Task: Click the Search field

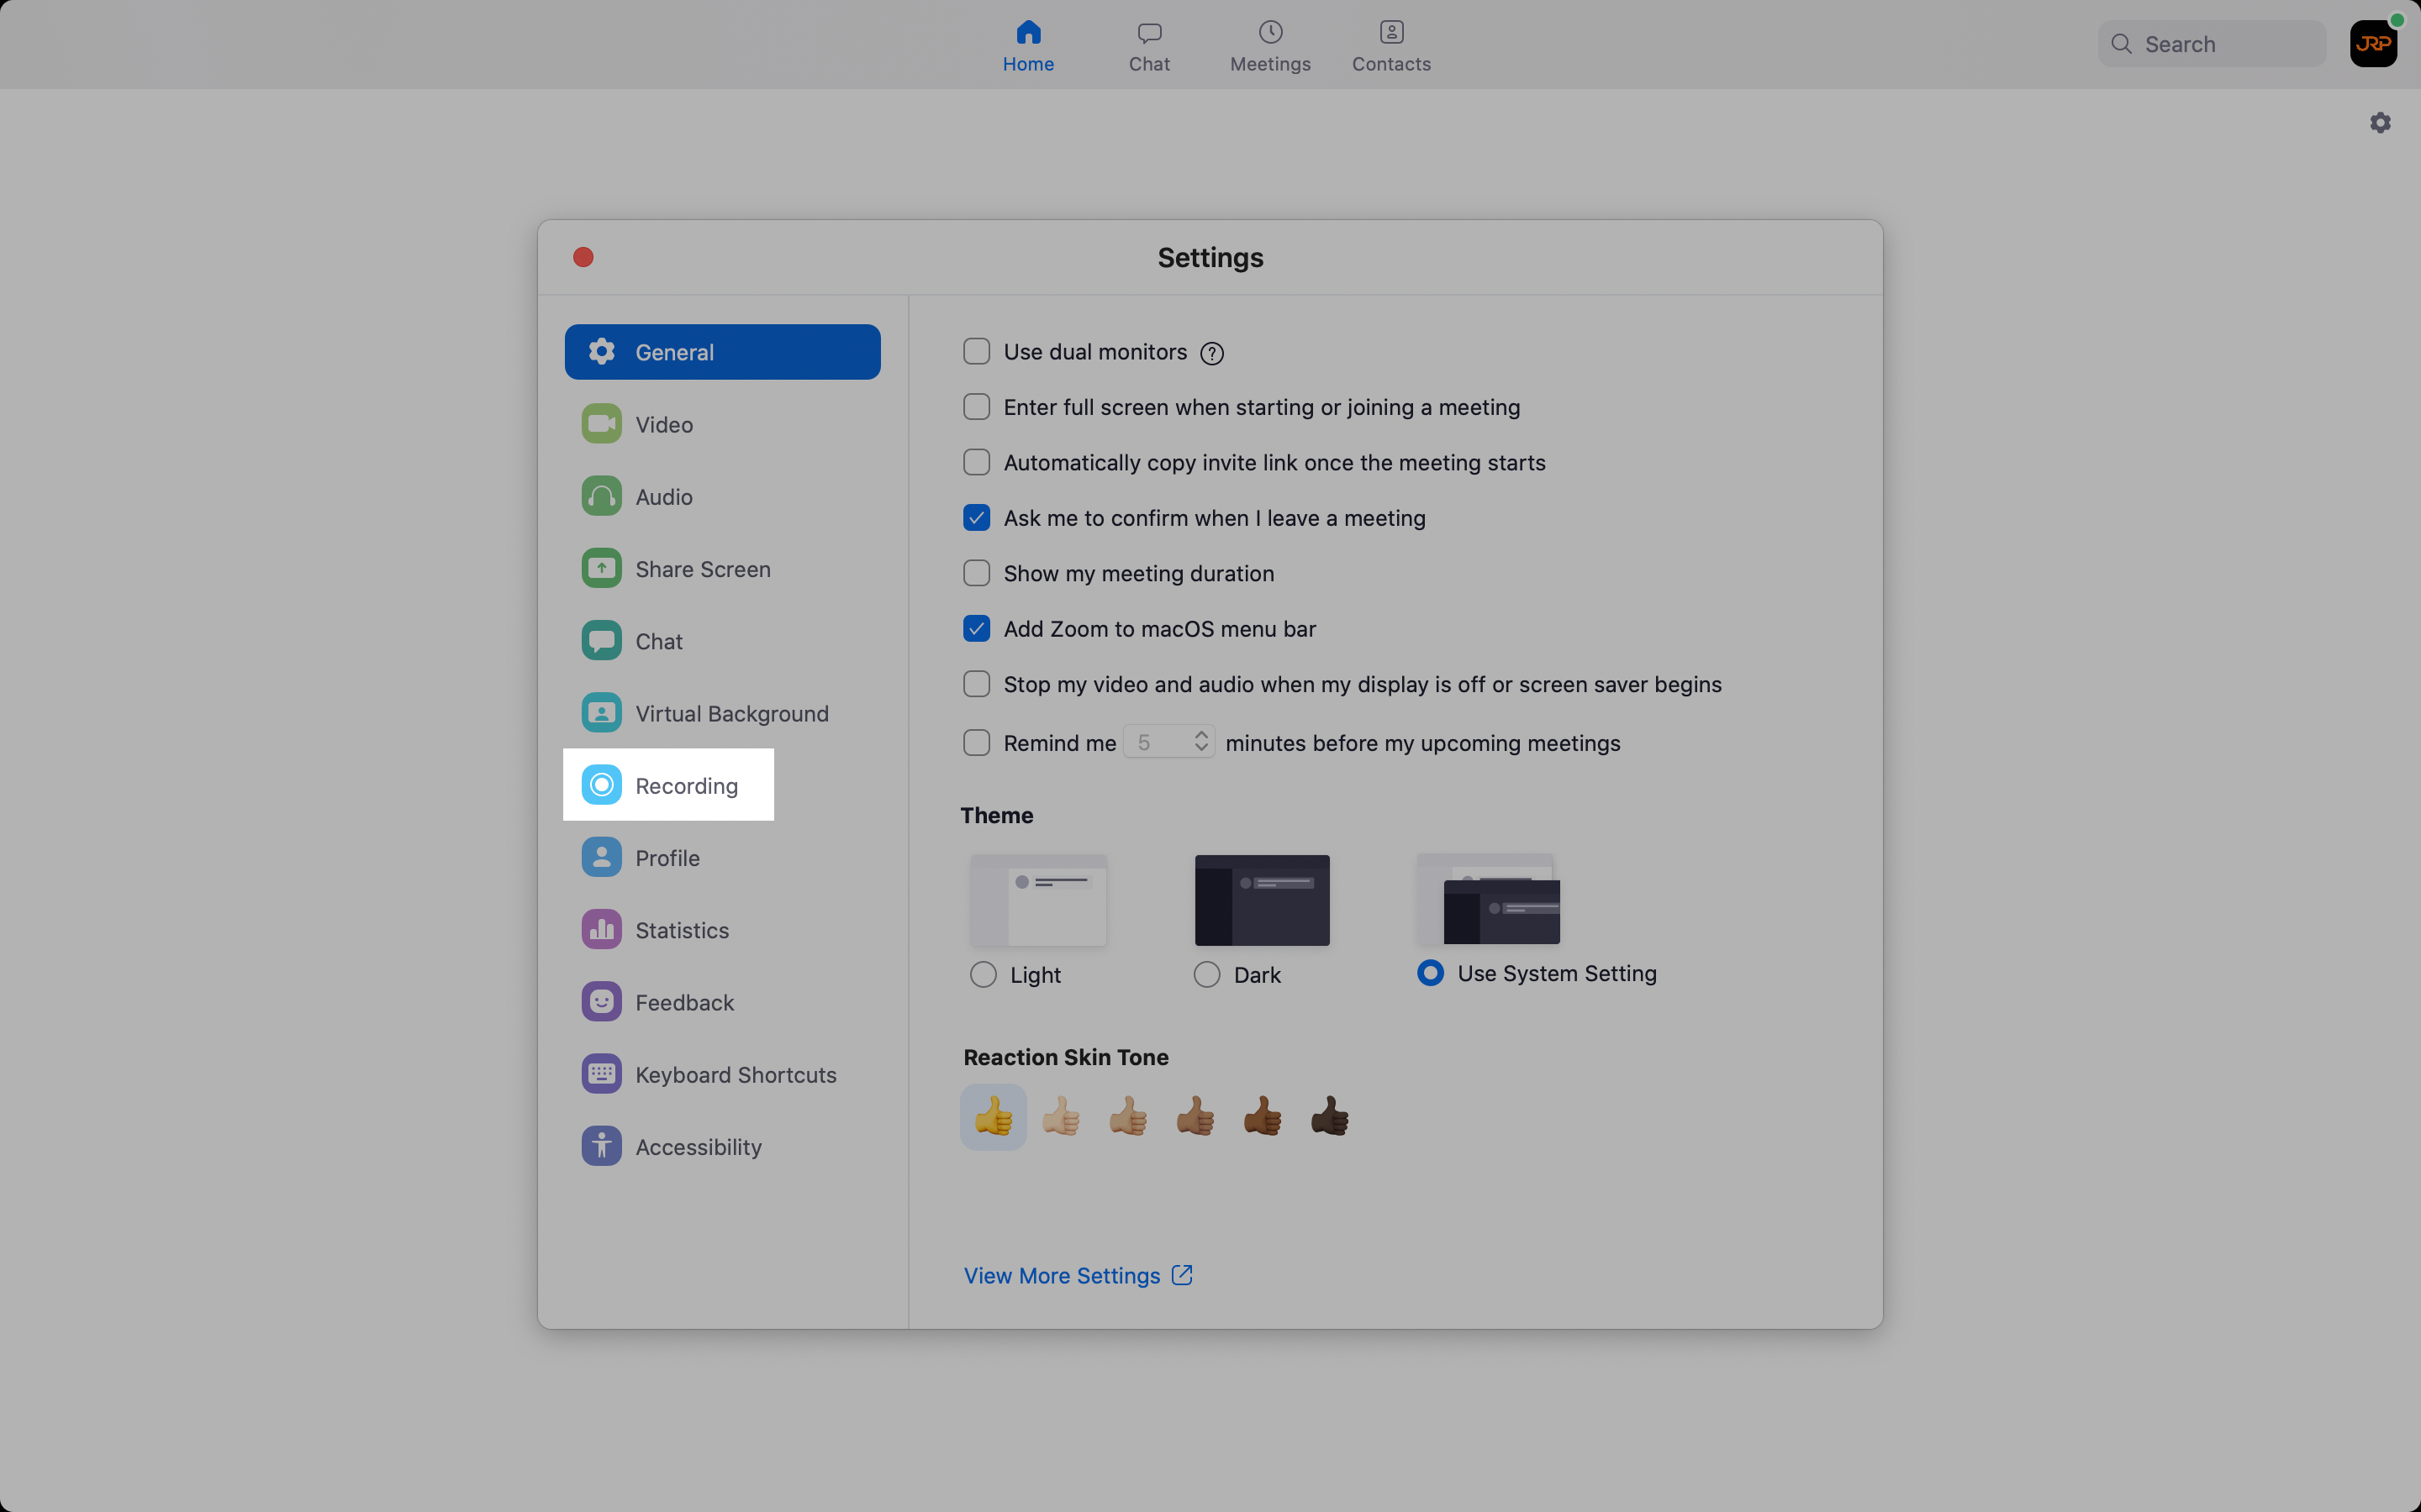Action: [2210, 44]
